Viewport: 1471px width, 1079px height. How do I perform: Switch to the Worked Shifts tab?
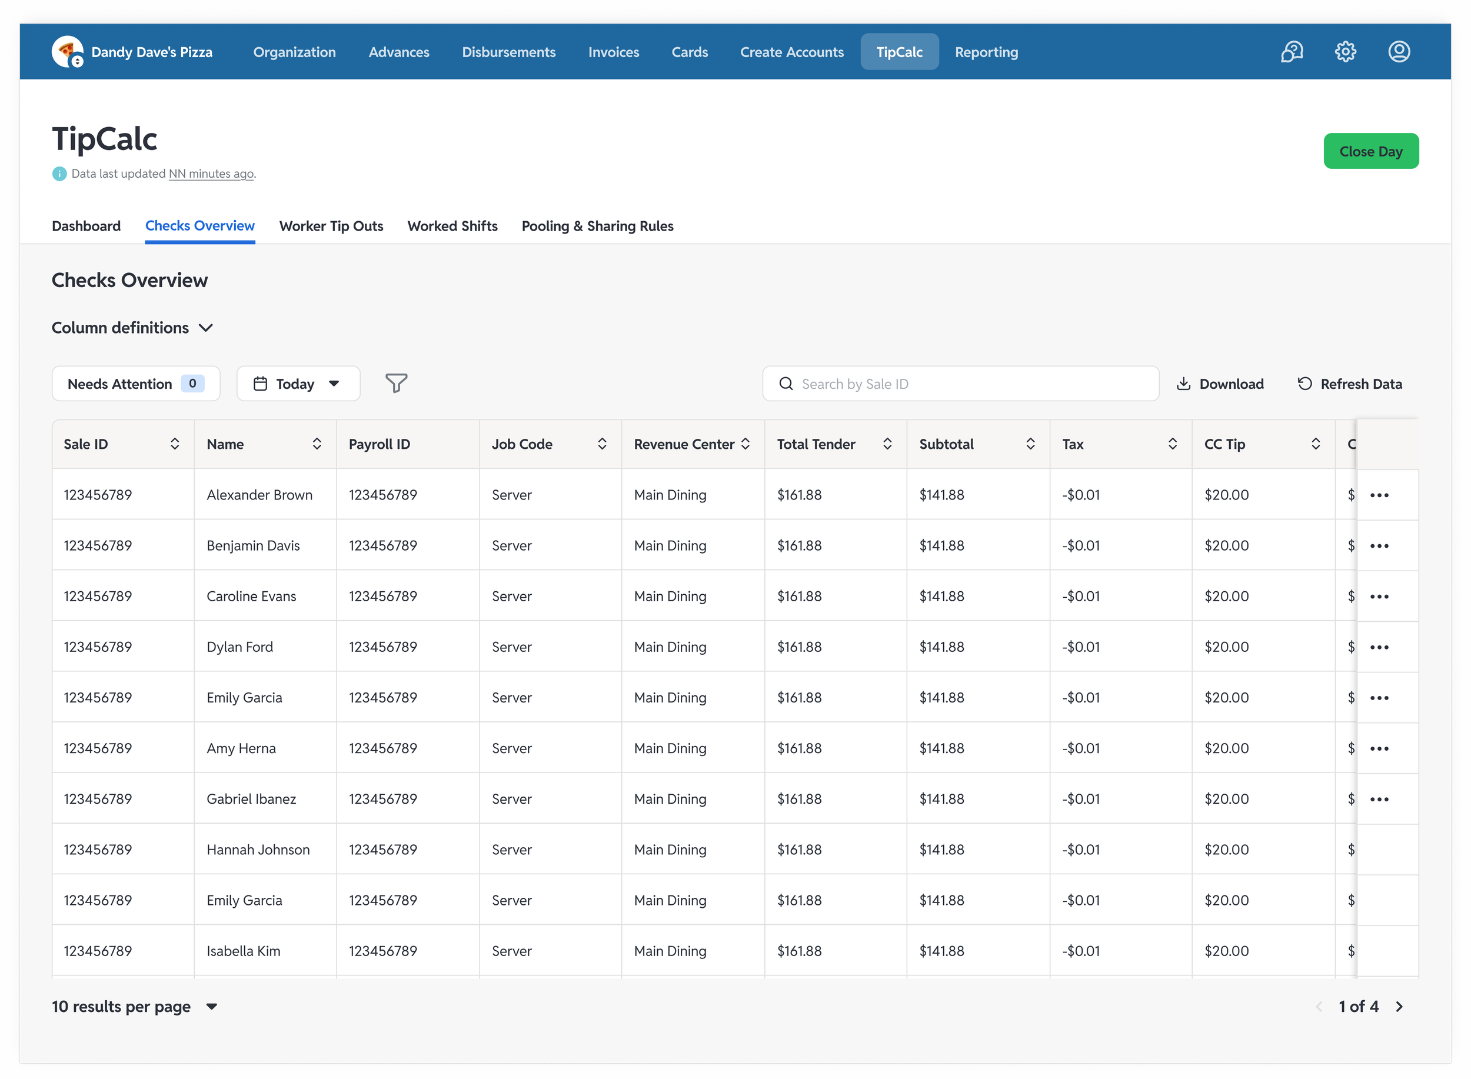click(452, 226)
